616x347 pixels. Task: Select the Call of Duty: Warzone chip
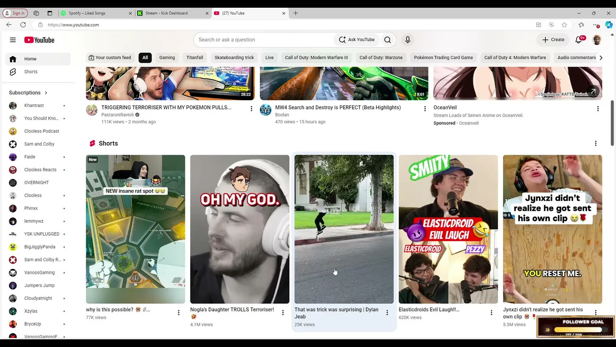[x=381, y=58]
